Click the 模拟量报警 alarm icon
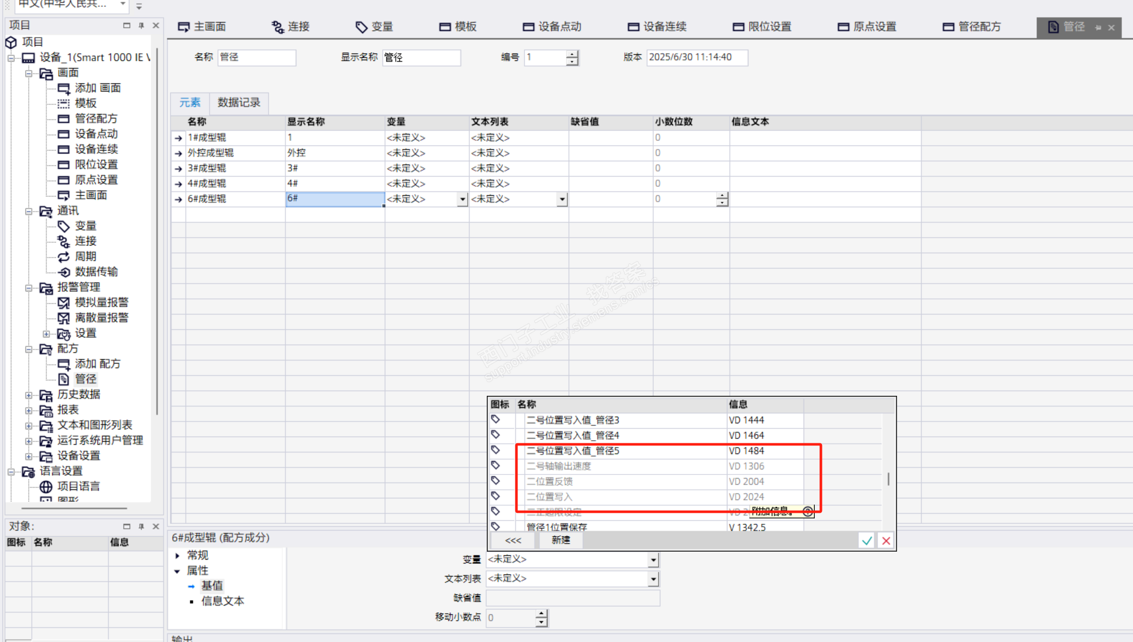The image size is (1133, 642). [64, 302]
